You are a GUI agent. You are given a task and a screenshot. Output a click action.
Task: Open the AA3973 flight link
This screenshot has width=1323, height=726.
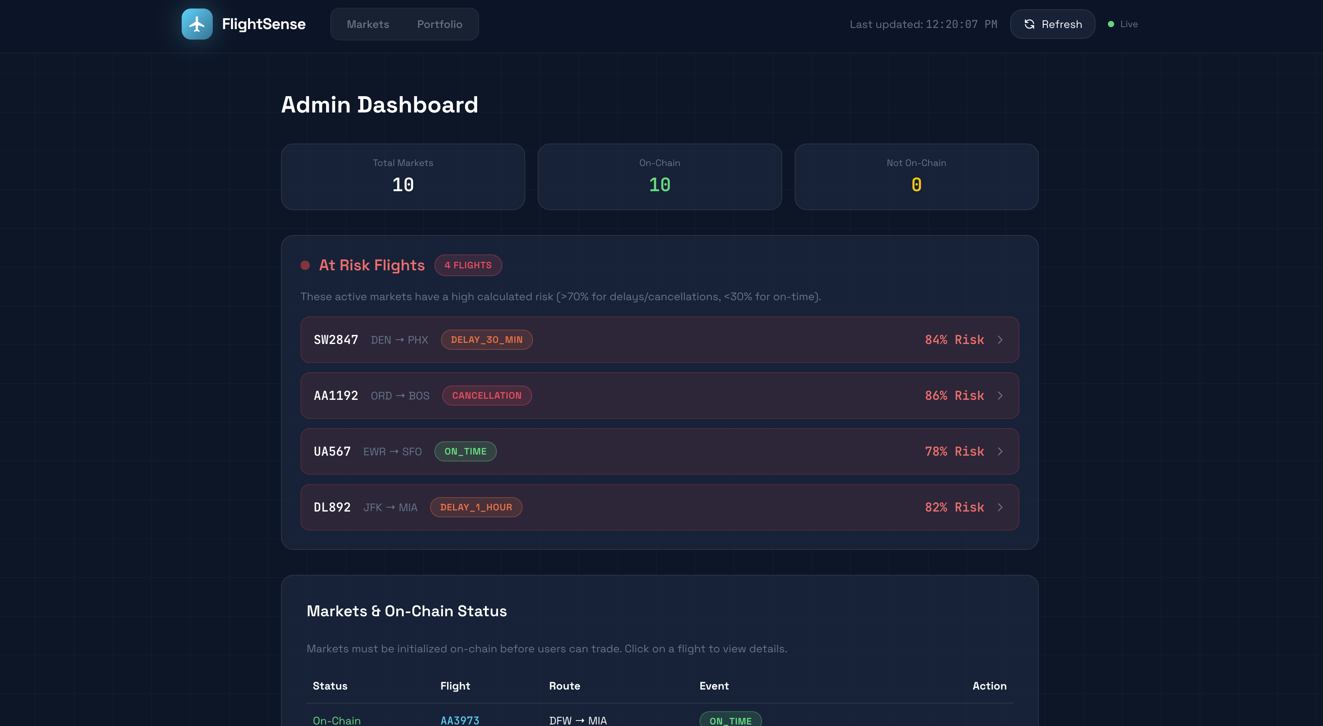pos(460,720)
